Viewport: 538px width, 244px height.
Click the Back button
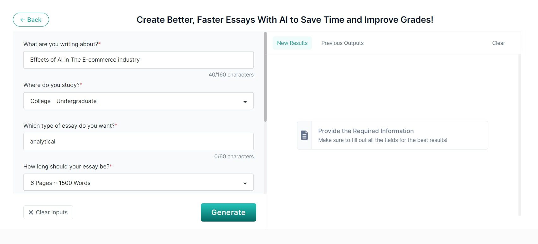click(31, 20)
